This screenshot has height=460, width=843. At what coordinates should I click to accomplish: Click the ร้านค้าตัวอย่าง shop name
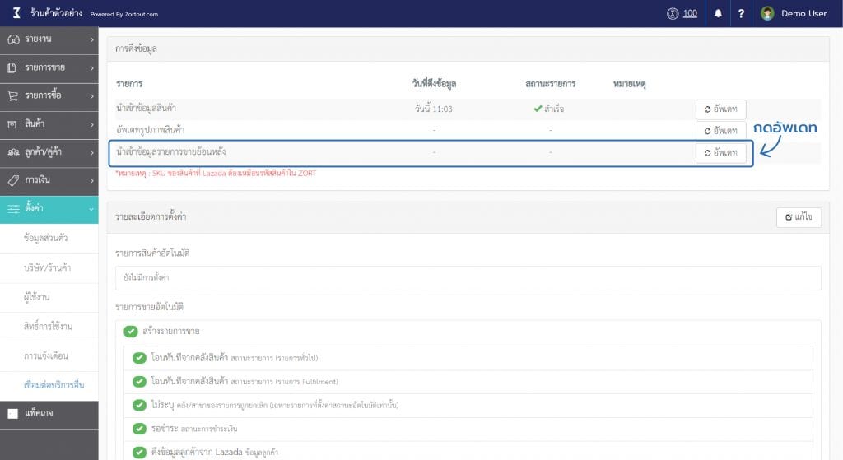click(57, 13)
